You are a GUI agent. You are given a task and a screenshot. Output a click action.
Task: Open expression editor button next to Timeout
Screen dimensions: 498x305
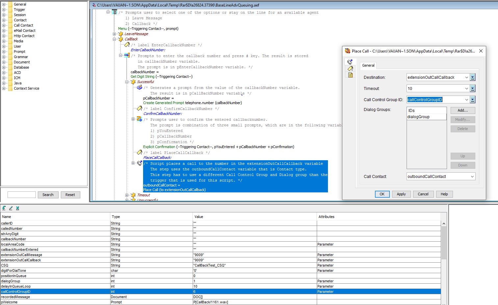[x=473, y=89]
